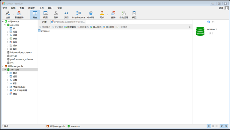The width and height of the screenshot is (230, 130).
Task: Select the 查询 node under mongodb amscore
Action: pos(15,94)
